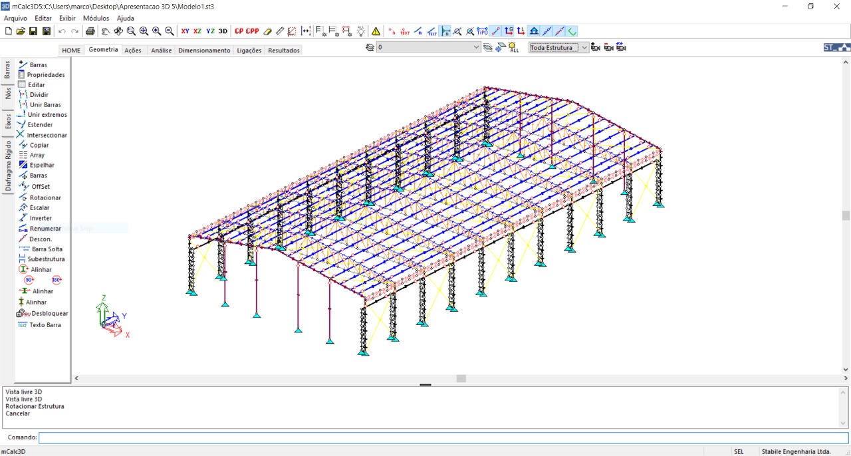The image size is (851, 456).
Task: Click the Espelhar mirror tool
Action: point(37,165)
